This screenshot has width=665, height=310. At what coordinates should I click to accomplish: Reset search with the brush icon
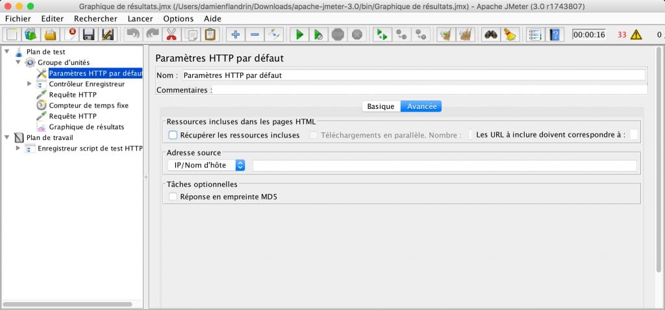pyautogui.click(x=510, y=34)
